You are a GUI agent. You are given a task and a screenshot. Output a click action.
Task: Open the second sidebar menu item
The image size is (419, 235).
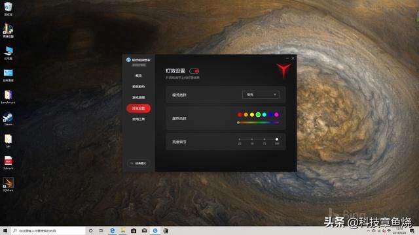tap(138, 87)
